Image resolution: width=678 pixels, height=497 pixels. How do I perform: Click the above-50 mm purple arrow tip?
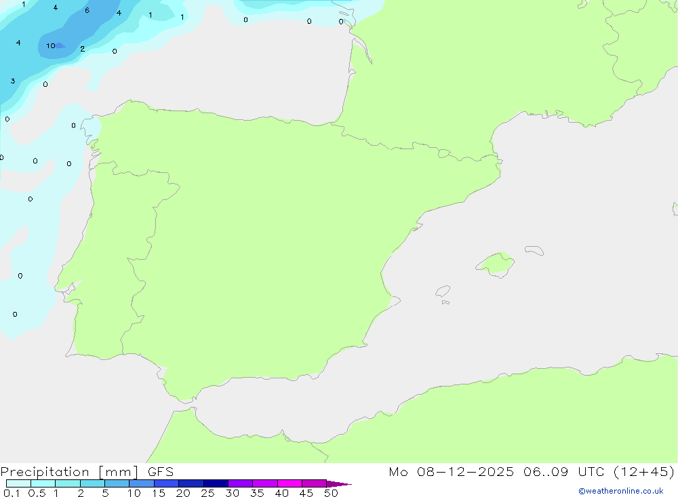tap(339, 483)
